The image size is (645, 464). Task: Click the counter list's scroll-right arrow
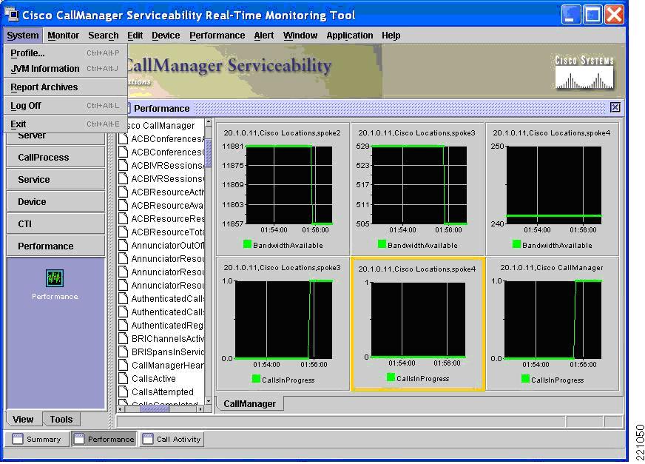point(200,409)
